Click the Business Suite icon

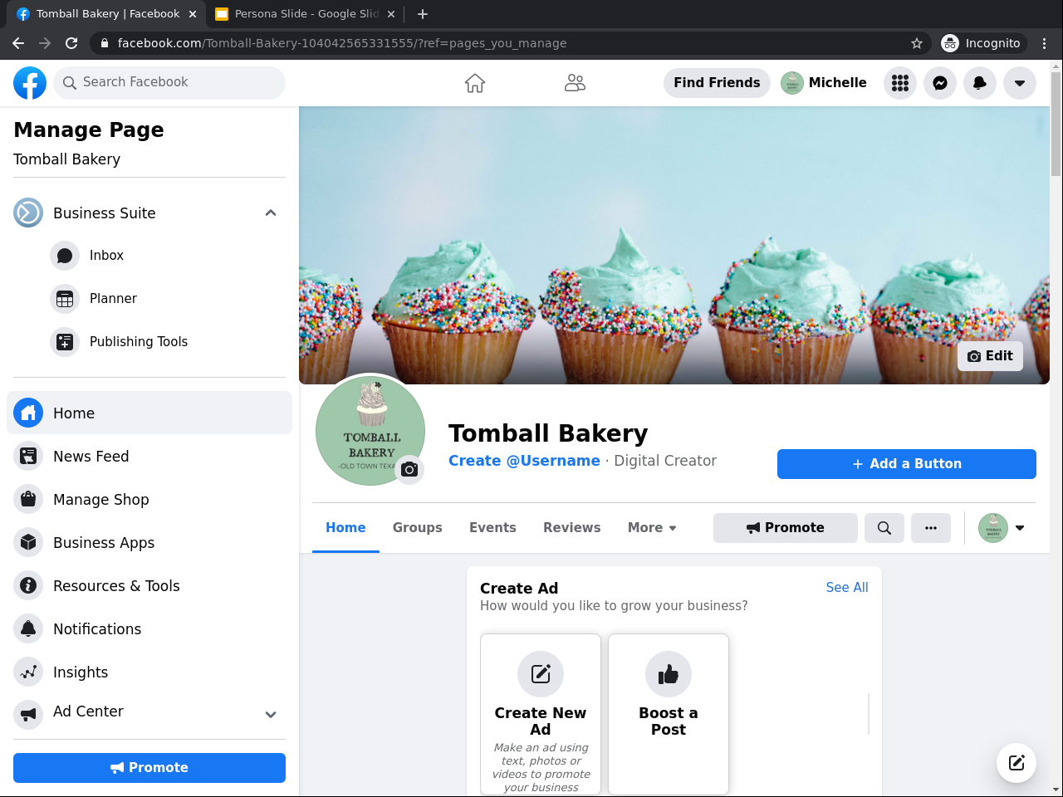tap(28, 213)
